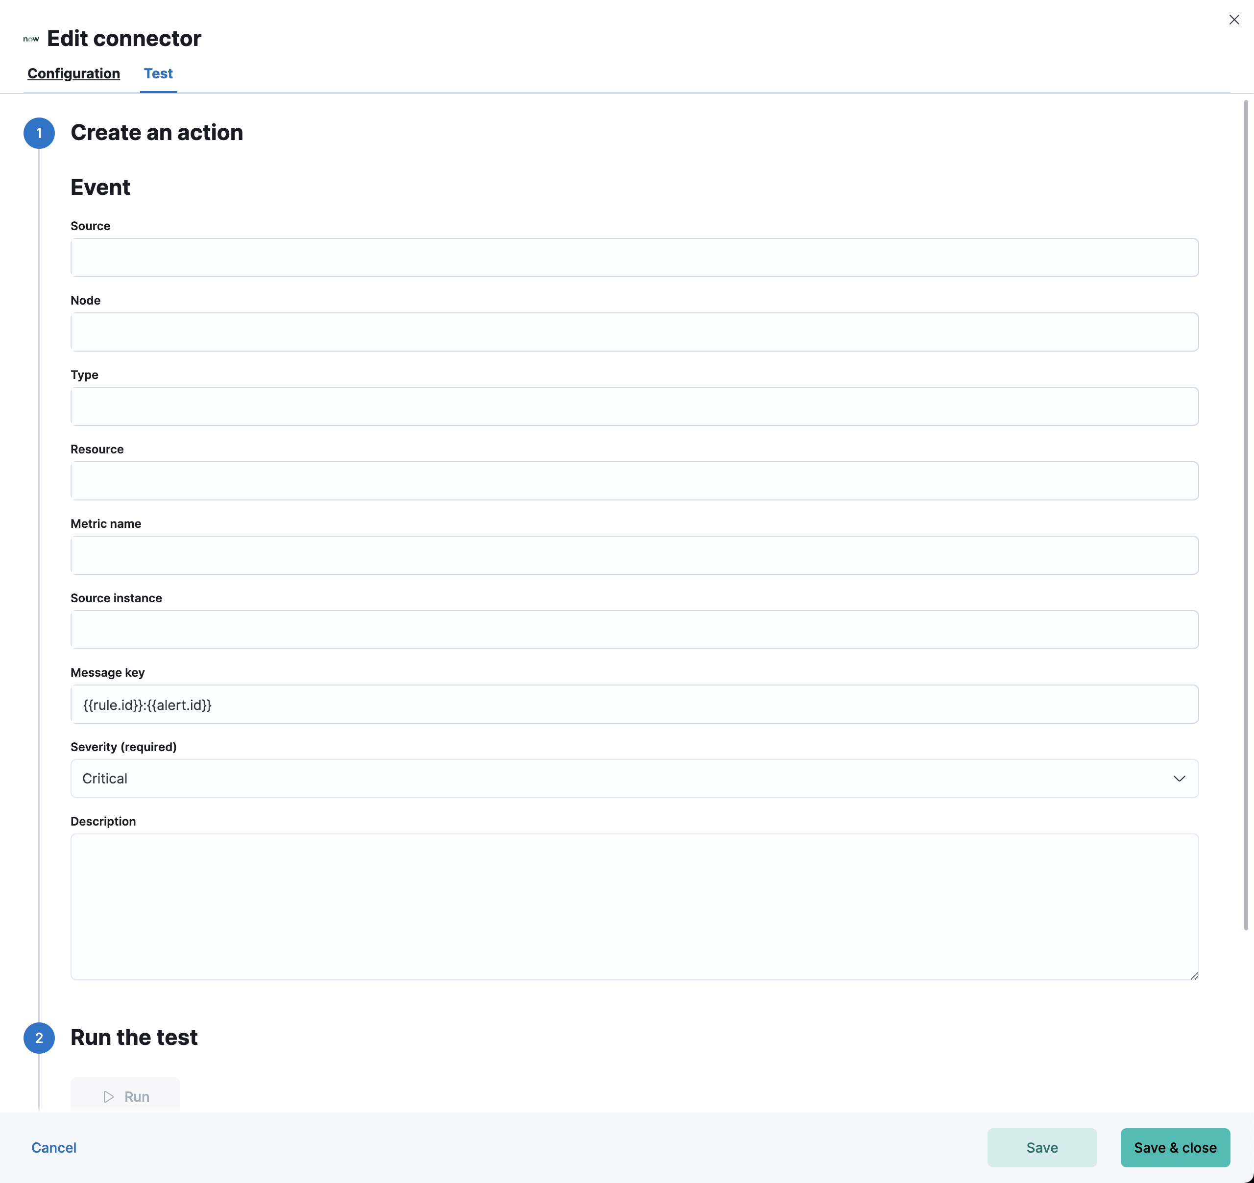Expand the severity selector chevron
The width and height of the screenshot is (1254, 1183).
1179,778
